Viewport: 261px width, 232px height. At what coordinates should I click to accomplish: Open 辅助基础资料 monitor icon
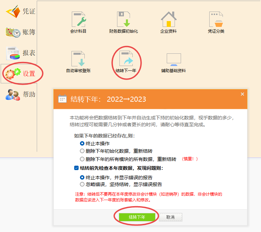click(174, 63)
